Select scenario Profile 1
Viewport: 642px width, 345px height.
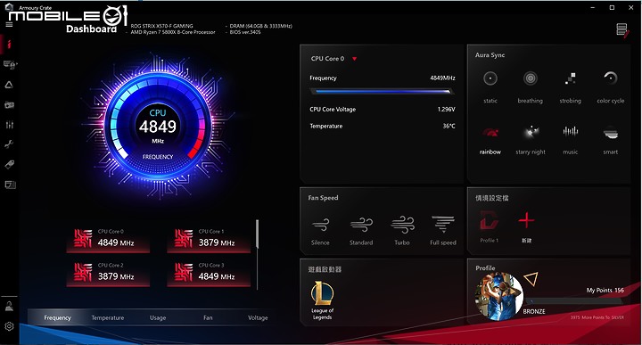(x=490, y=227)
